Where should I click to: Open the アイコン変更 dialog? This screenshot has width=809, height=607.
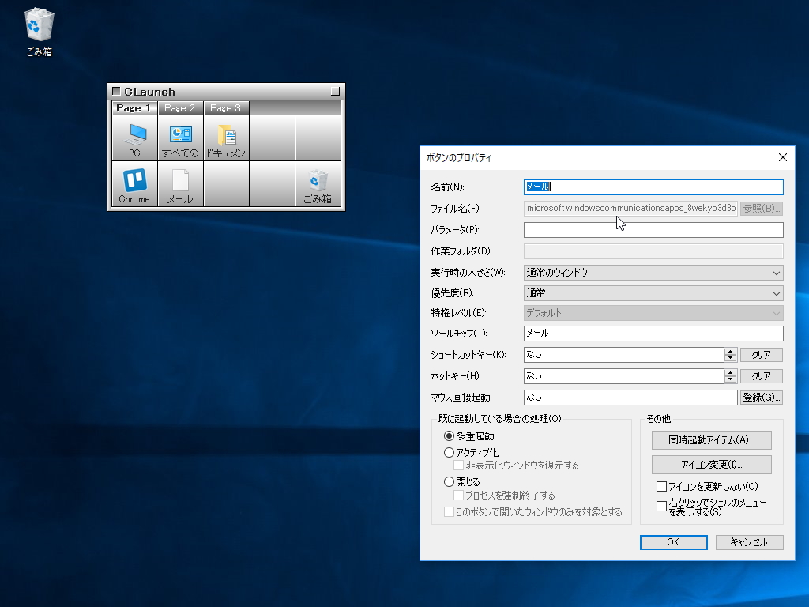point(712,464)
